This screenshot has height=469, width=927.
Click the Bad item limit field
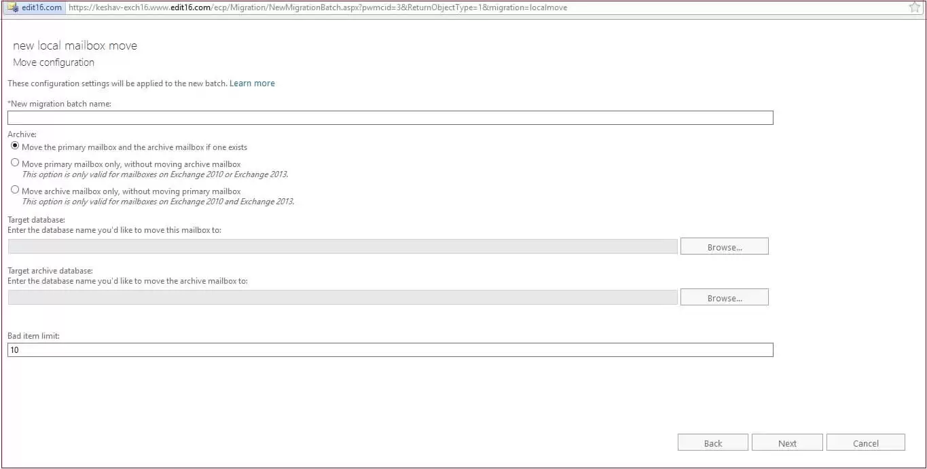click(x=390, y=350)
